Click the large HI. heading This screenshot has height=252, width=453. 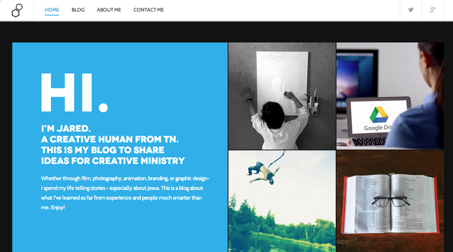tap(74, 92)
